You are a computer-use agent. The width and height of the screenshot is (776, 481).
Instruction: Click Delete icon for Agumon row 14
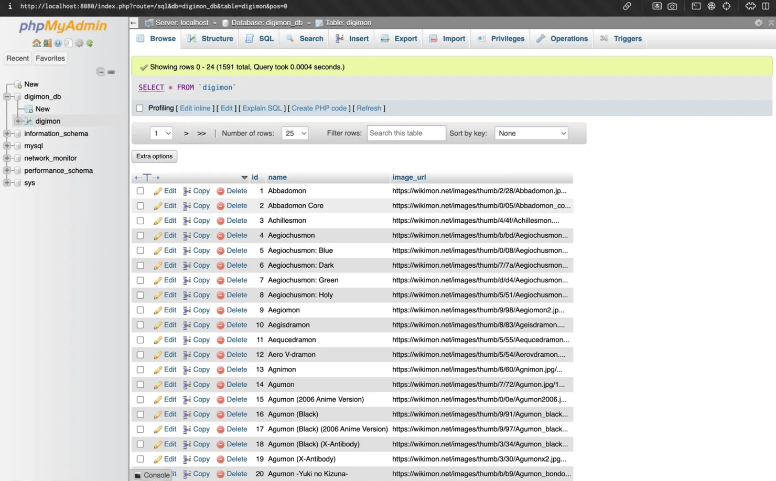pos(220,385)
